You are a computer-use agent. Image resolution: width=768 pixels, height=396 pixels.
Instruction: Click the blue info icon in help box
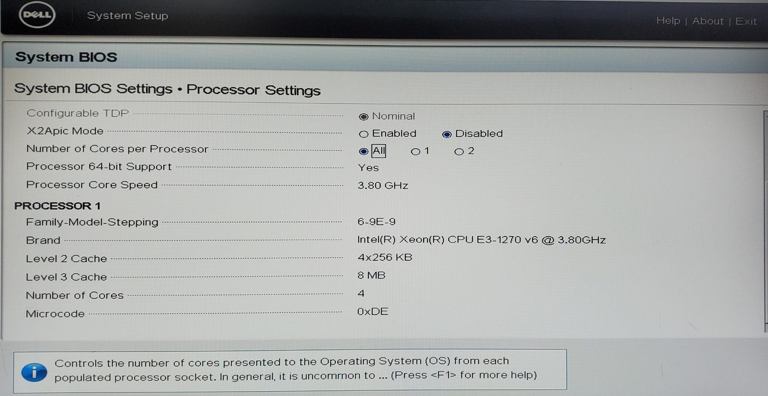pos(34,372)
